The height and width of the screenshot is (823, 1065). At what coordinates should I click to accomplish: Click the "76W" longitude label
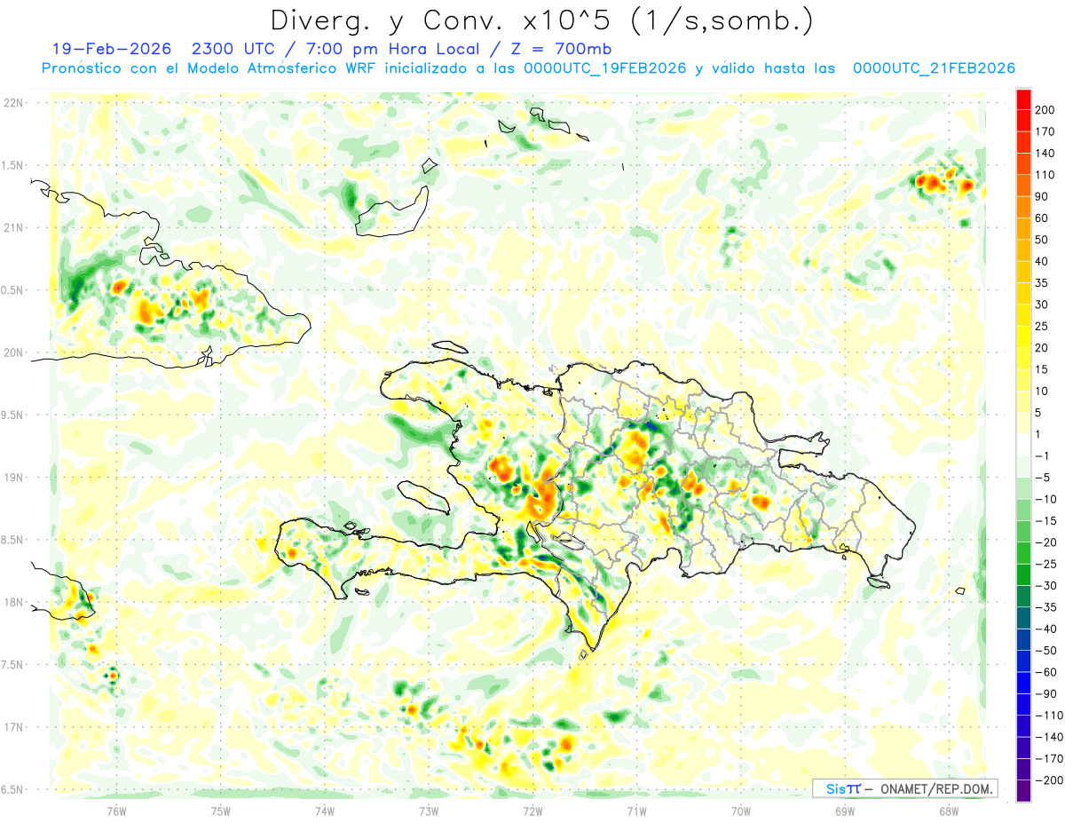(x=116, y=811)
